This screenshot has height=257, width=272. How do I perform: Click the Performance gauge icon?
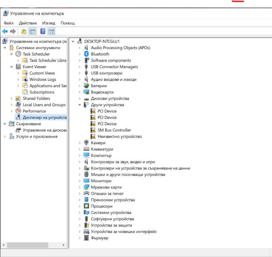[x=18, y=111]
